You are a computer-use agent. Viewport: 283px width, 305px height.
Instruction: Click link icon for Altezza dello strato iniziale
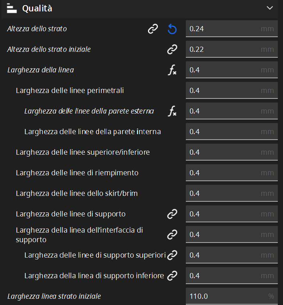point(172,49)
